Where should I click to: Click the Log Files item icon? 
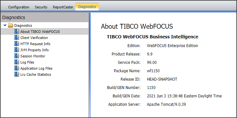(x=17, y=62)
